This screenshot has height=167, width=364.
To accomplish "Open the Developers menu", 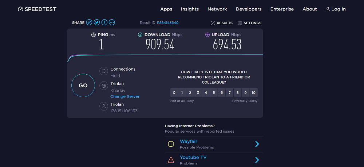I will [249, 9].
